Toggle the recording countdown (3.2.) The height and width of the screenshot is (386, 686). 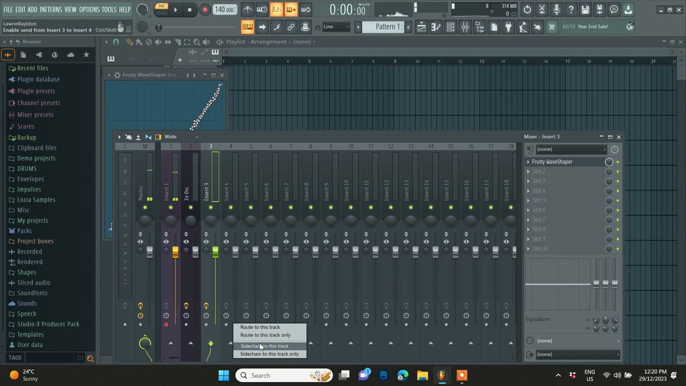tap(276, 10)
